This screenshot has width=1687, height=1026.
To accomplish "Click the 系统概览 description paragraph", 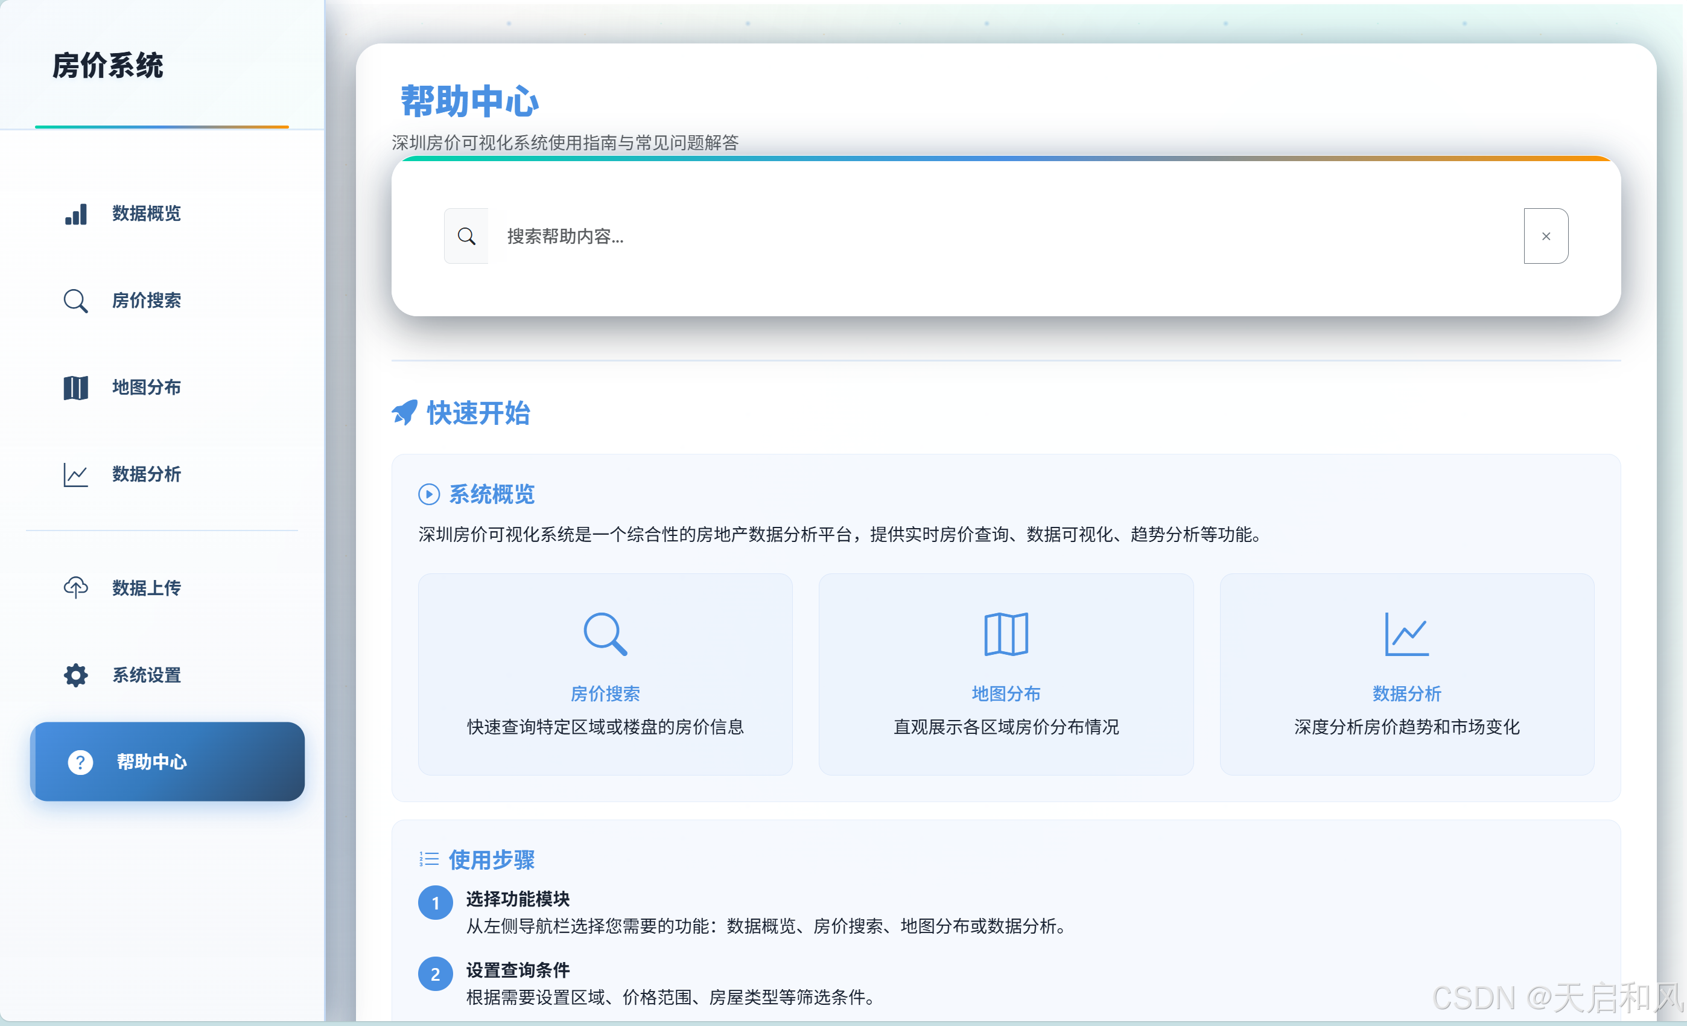I will 842,534.
